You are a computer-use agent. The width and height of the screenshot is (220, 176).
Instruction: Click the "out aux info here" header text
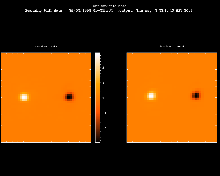110,6
